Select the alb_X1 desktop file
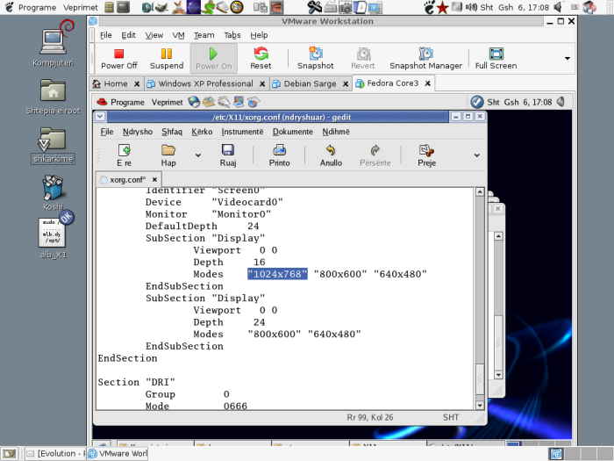This screenshot has width=614, height=461. tap(53, 237)
